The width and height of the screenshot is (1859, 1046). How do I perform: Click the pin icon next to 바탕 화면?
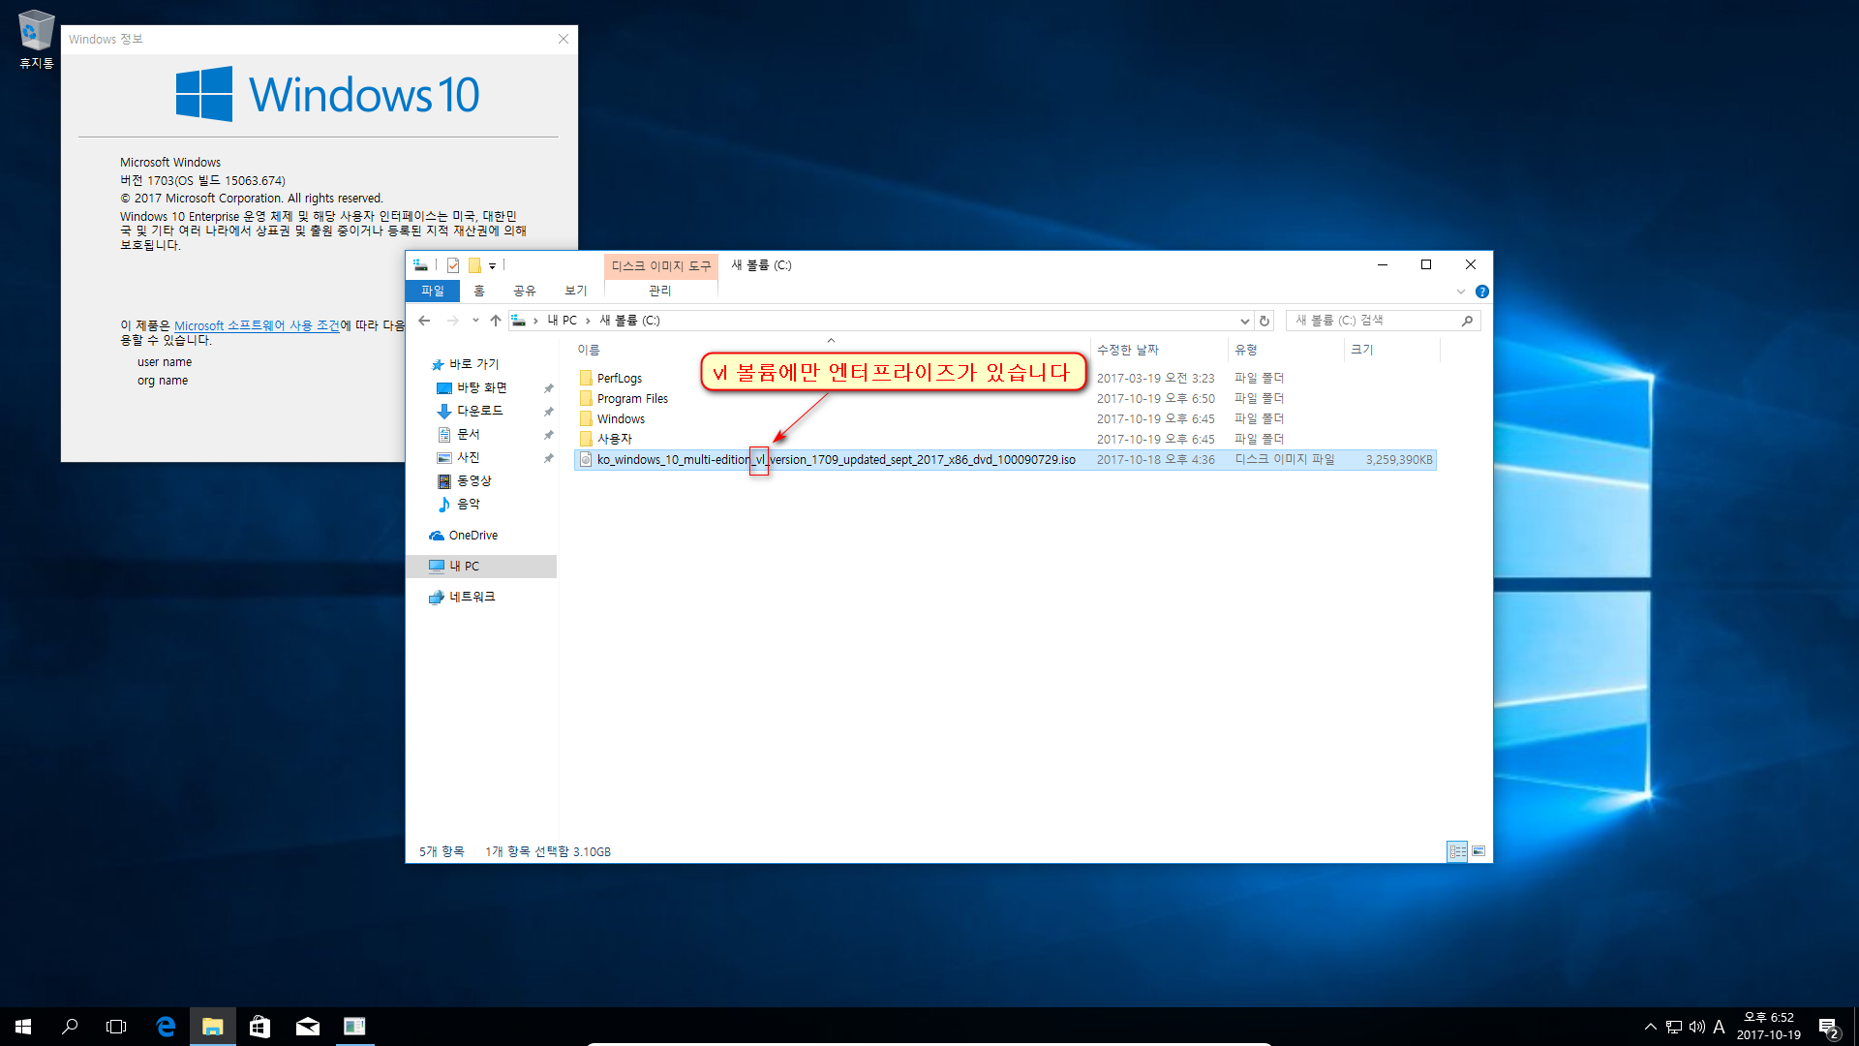(x=548, y=387)
